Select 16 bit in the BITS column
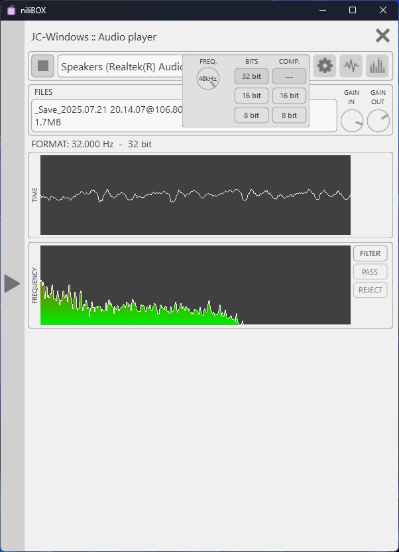The image size is (399, 552). tap(252, 96)
